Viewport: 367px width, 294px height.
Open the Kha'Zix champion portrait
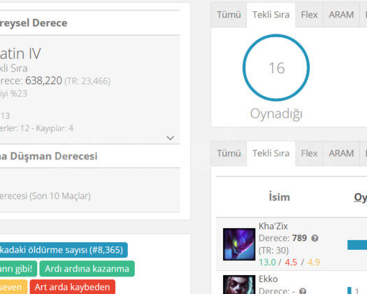point(239,244)
